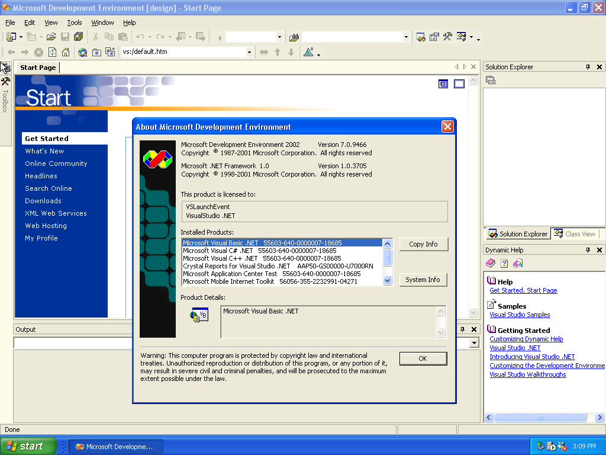Click the Windows start button
This screenshot has width=606, height=455.
pos(28,446)
